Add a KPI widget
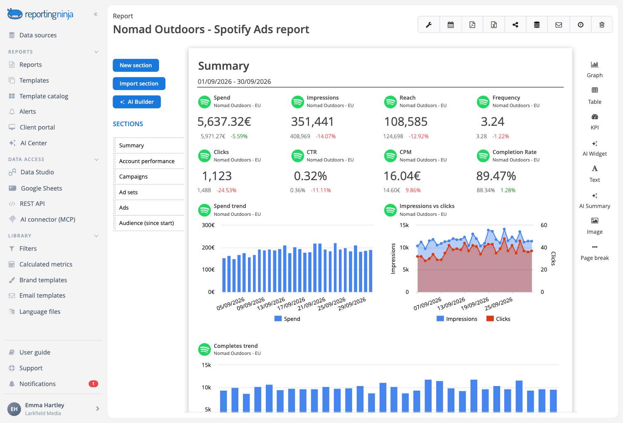This screenshot has height=423, width=623. (595, 122)
